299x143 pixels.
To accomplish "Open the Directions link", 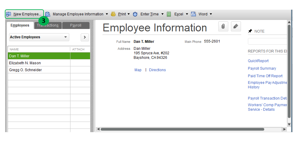I will click(157, 70).
